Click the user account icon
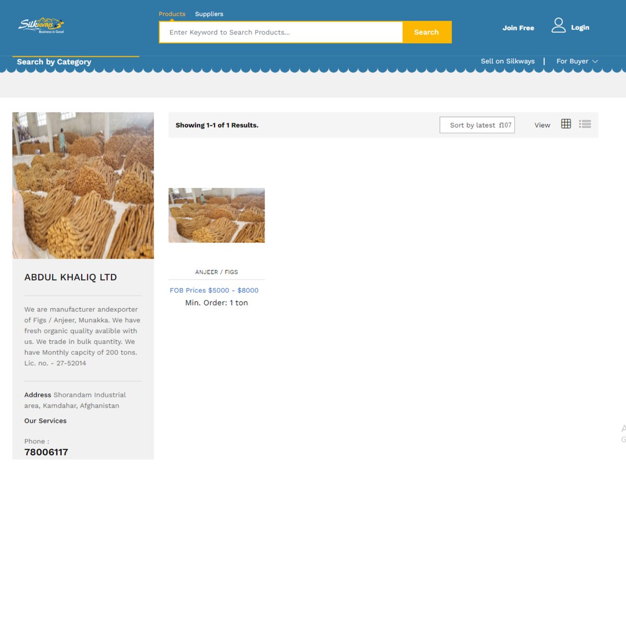This screenshot has height=626, width=626. tap(559, 25)
